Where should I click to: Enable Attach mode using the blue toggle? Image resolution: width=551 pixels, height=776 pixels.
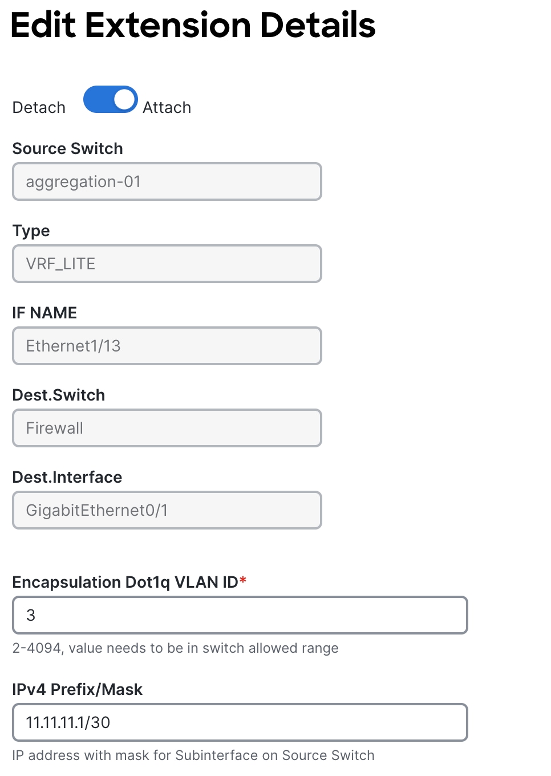point(111,99)
